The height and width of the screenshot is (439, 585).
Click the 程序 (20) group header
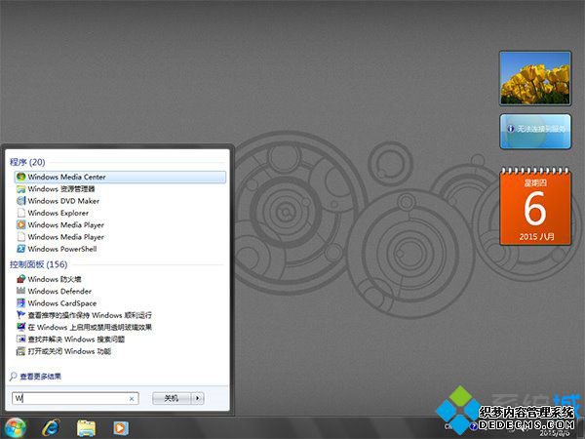pos(27,162)
